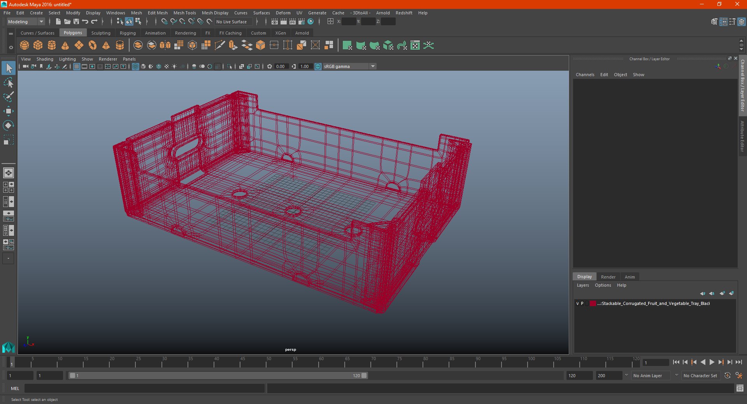Toggle the color management ON button

coord(318,66)
